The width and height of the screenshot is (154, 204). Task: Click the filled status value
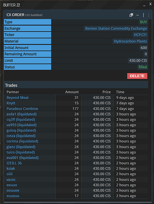[143, 67]
